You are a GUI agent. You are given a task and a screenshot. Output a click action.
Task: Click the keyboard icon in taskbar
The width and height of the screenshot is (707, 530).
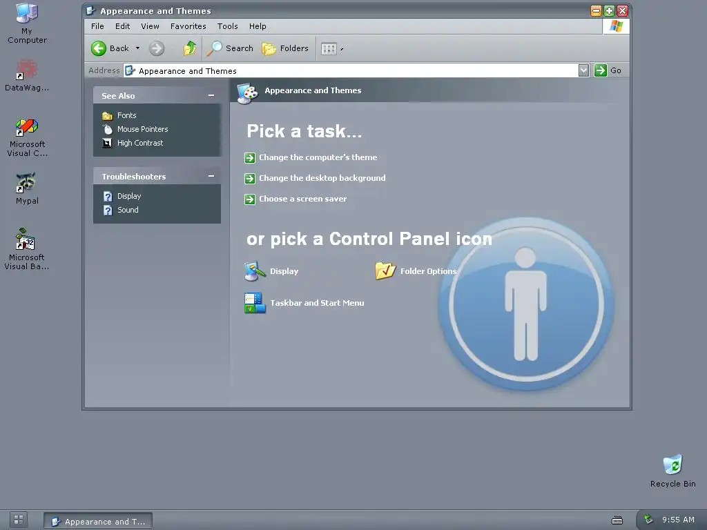click(617, 520)
